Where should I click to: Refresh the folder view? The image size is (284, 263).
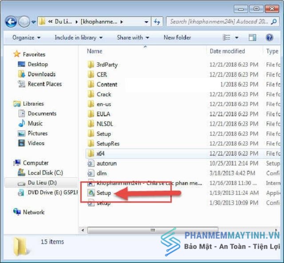click(157, 22)
